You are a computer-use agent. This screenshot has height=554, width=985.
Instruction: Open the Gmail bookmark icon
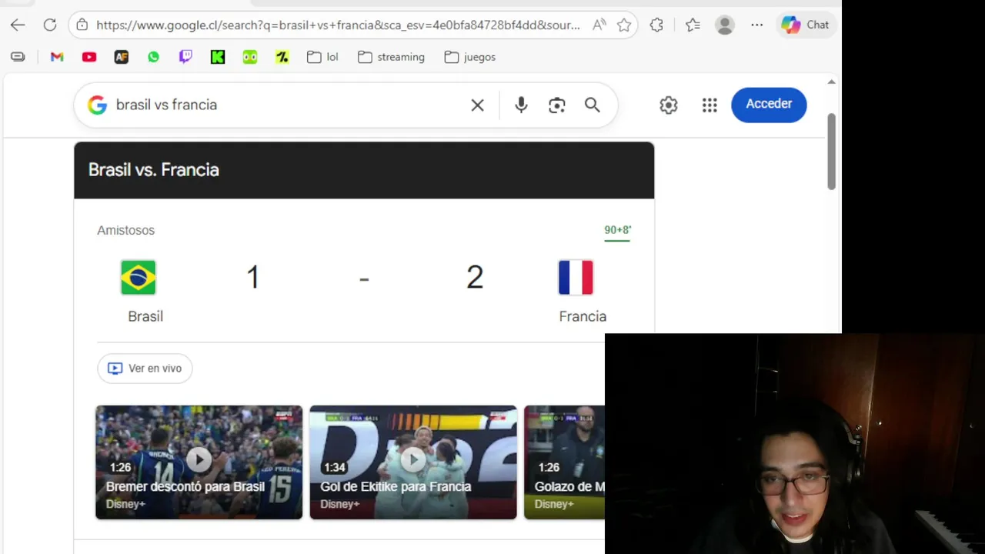click(x=57, y=57)
